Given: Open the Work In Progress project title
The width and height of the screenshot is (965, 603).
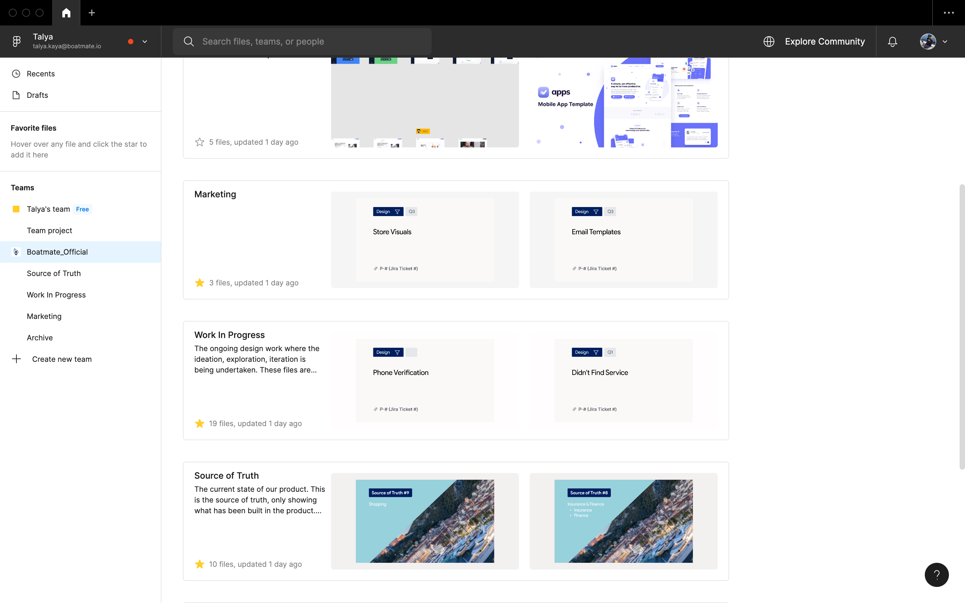Looking at the screenshot, I should (x=229, y=335).
